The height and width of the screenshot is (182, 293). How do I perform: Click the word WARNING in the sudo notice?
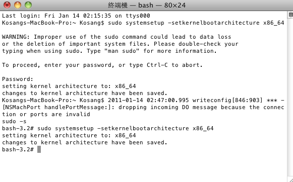pos(15,37)
